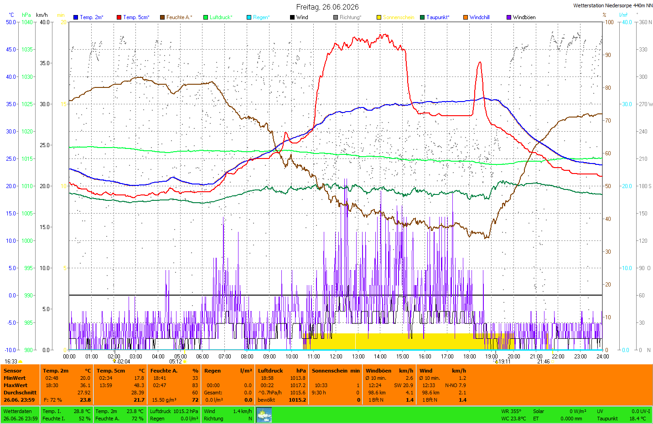Click the purple Windböen legend swatch
The image size is (653, 424).
tap(509, 17)
